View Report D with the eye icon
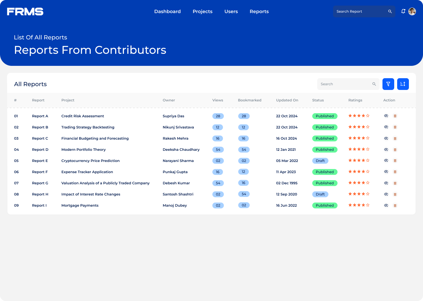This screenshot has width=423, height=301. point(386,150)
